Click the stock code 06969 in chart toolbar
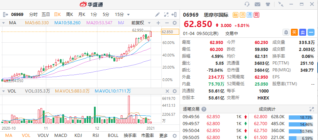The height and width of the screenshot is (140, 318). 17,14
